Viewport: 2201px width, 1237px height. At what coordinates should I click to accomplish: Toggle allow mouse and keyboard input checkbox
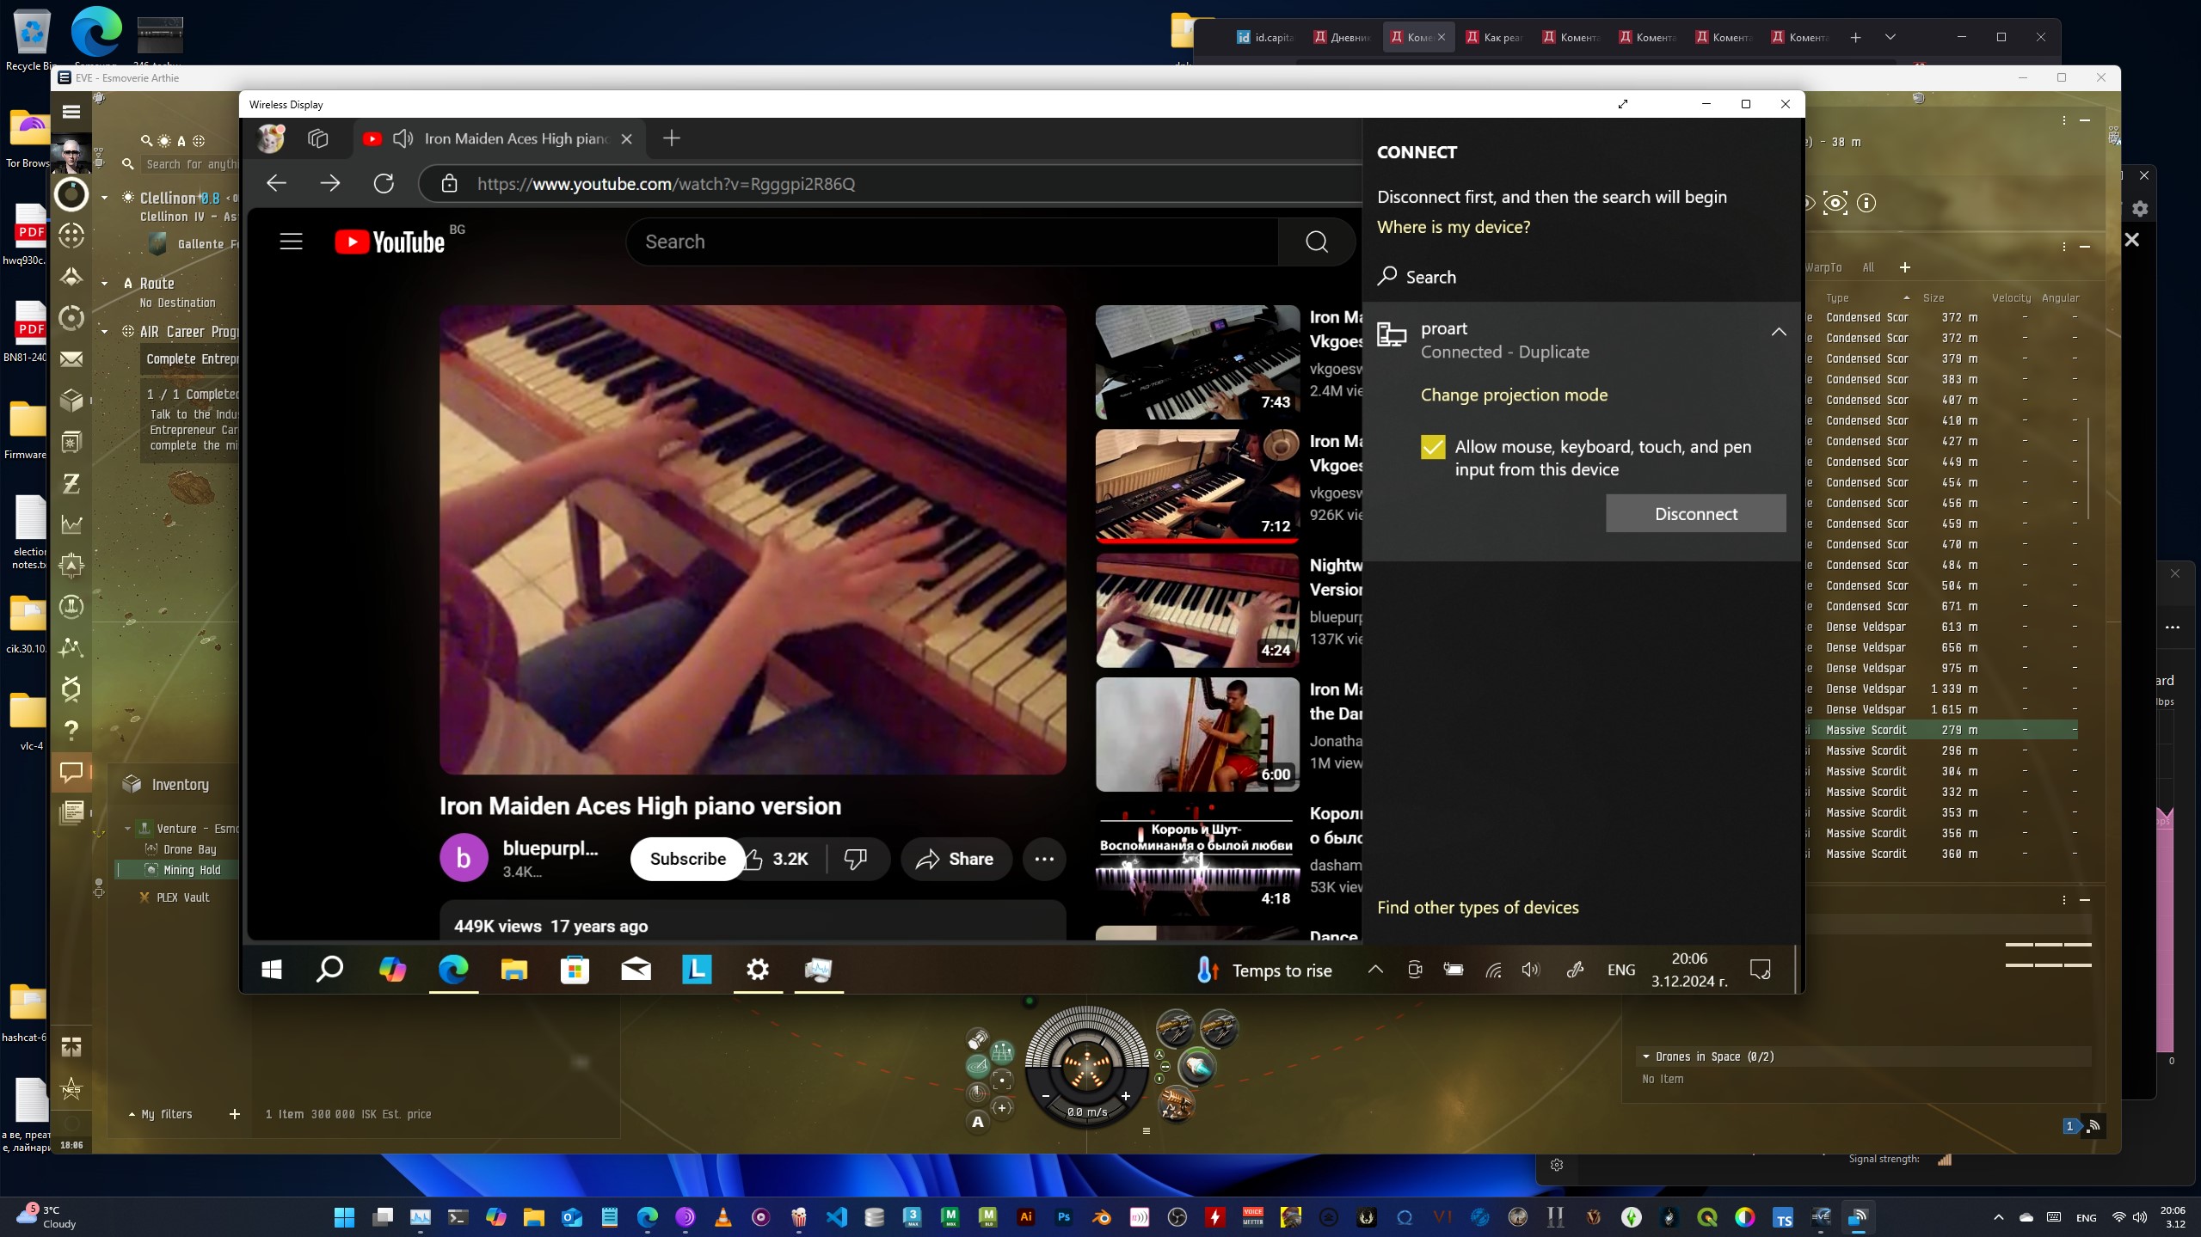(x=1433, y=447)
